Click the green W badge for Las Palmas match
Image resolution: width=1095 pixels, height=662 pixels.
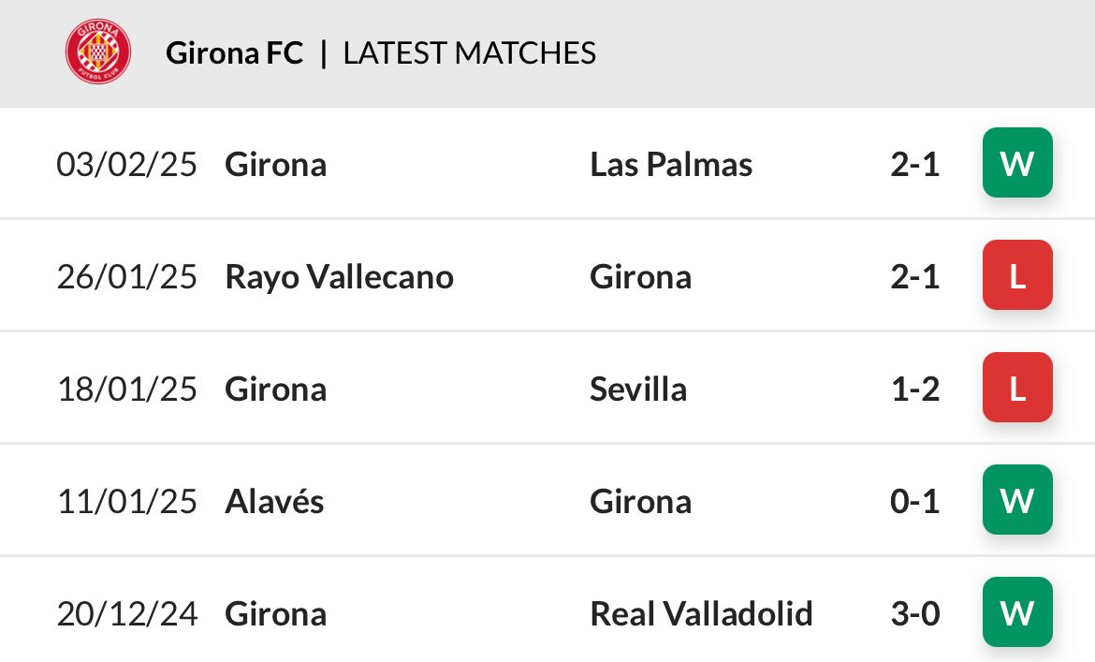pos(1016,163)
